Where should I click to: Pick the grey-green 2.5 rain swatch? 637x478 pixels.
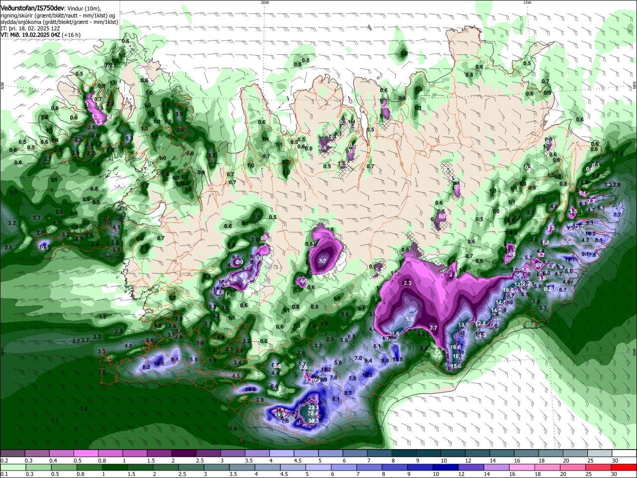coord(191,468)
